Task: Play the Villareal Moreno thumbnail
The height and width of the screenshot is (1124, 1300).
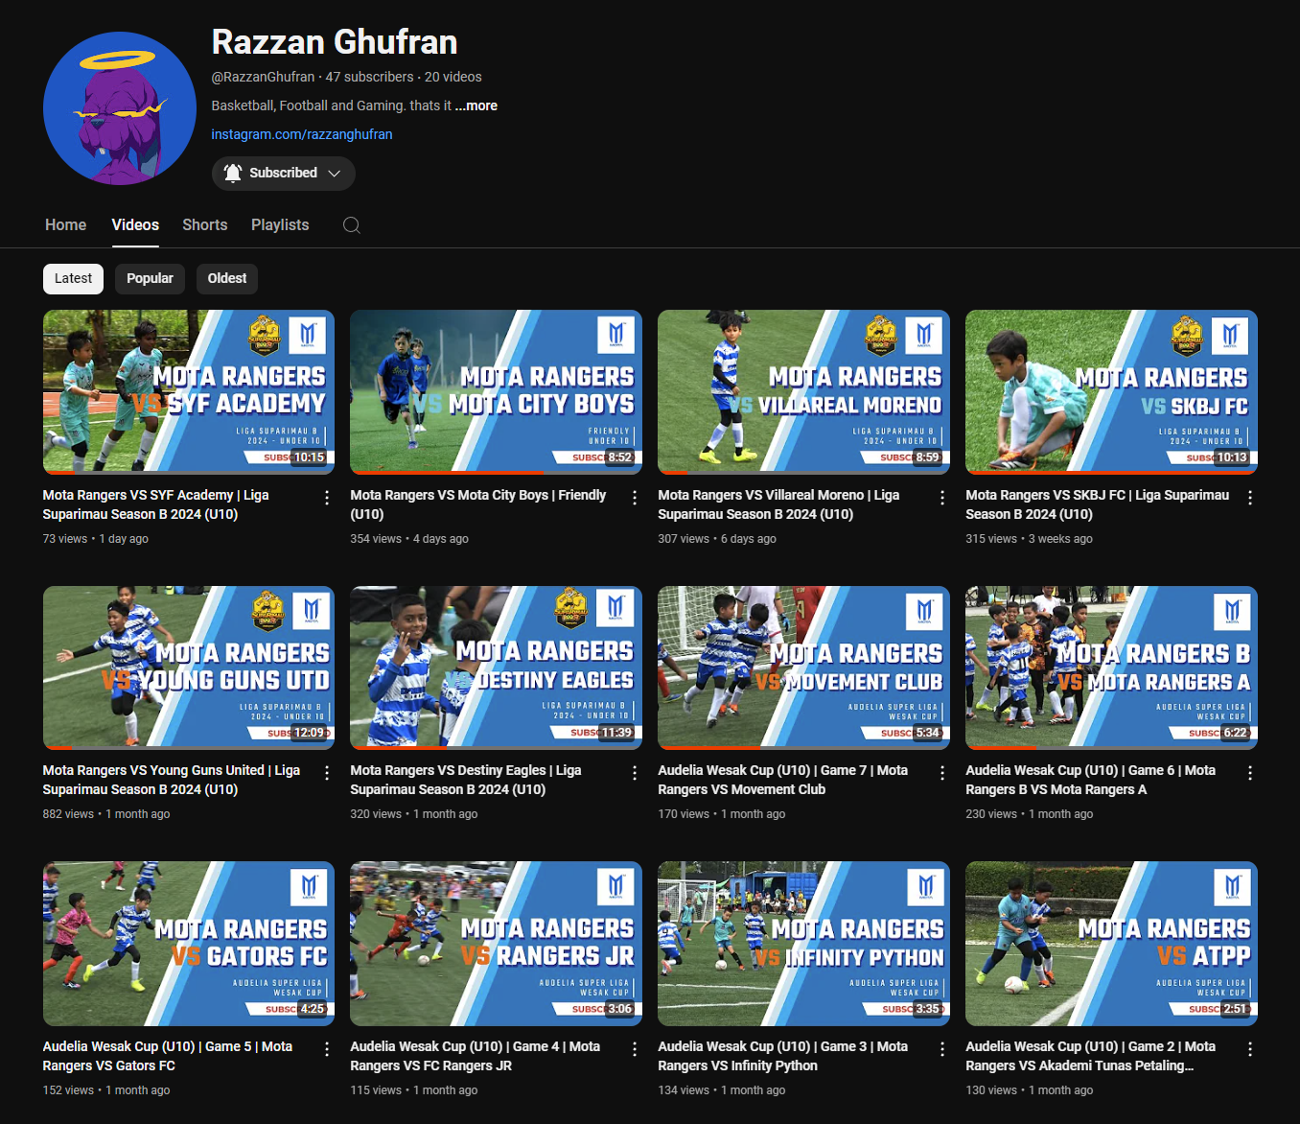Action: click(803, 391)
